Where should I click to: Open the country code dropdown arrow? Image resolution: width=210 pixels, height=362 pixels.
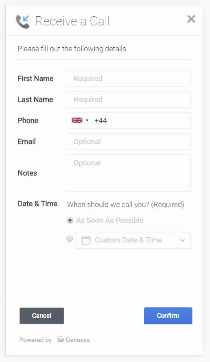tap(87, 120)
